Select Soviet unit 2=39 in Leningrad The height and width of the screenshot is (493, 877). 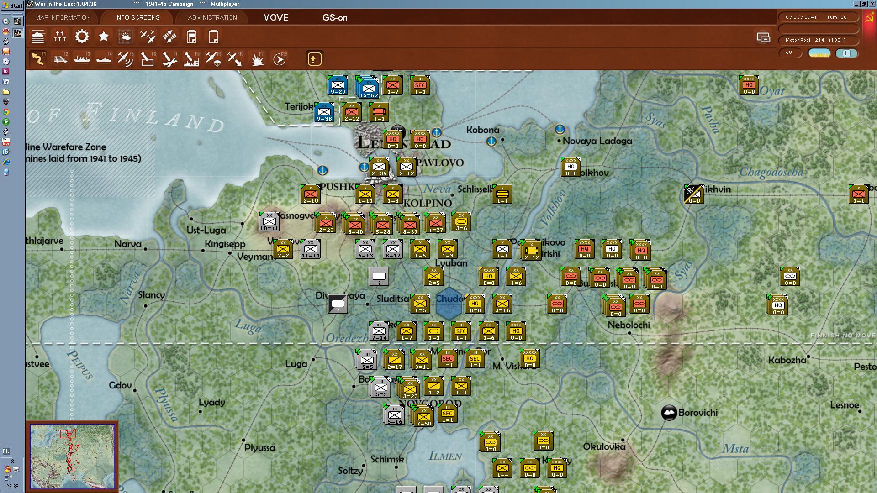pyautogui.click(x=379, y=167)
